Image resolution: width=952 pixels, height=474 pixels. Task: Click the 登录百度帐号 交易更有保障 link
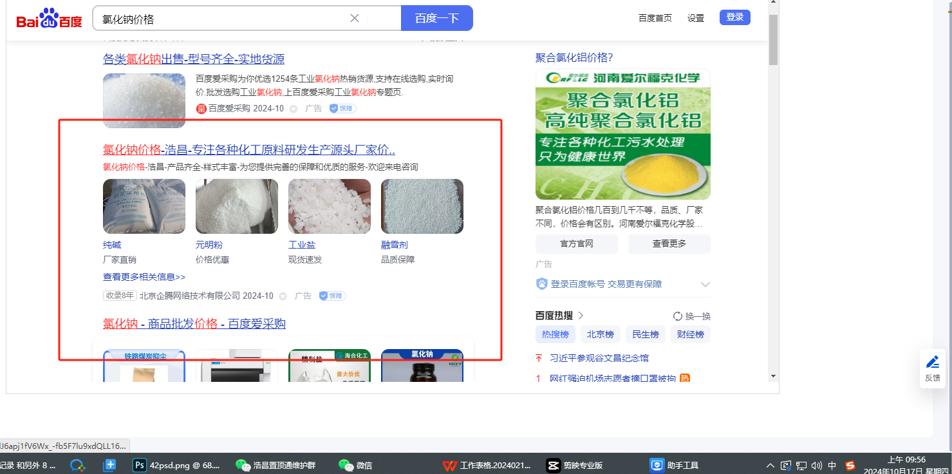click(606, 284)
